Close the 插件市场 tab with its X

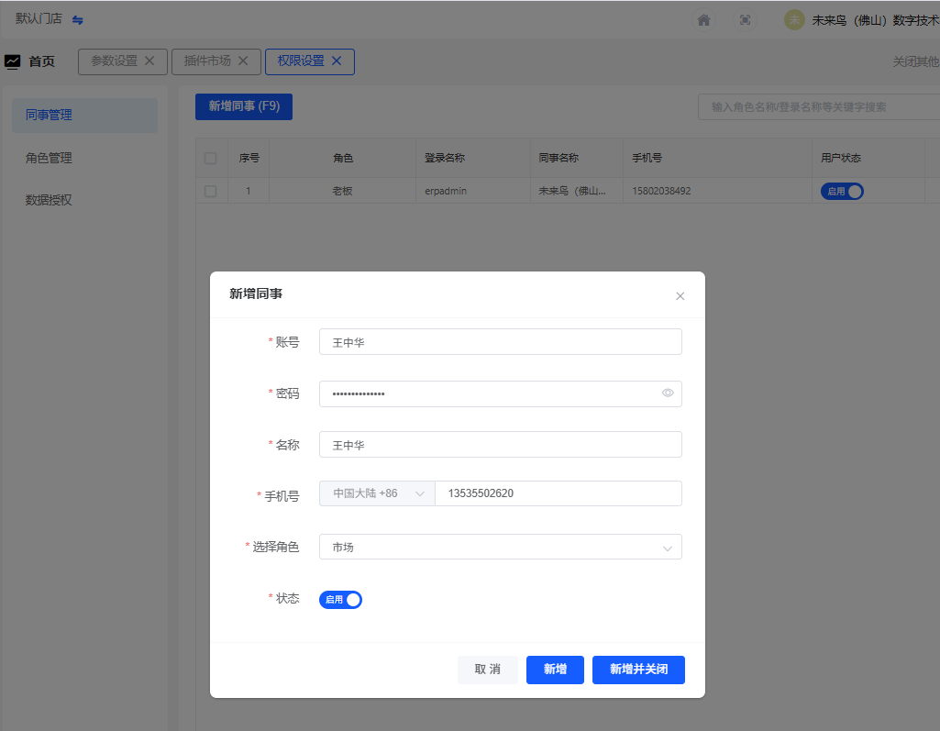coord(243,61)
